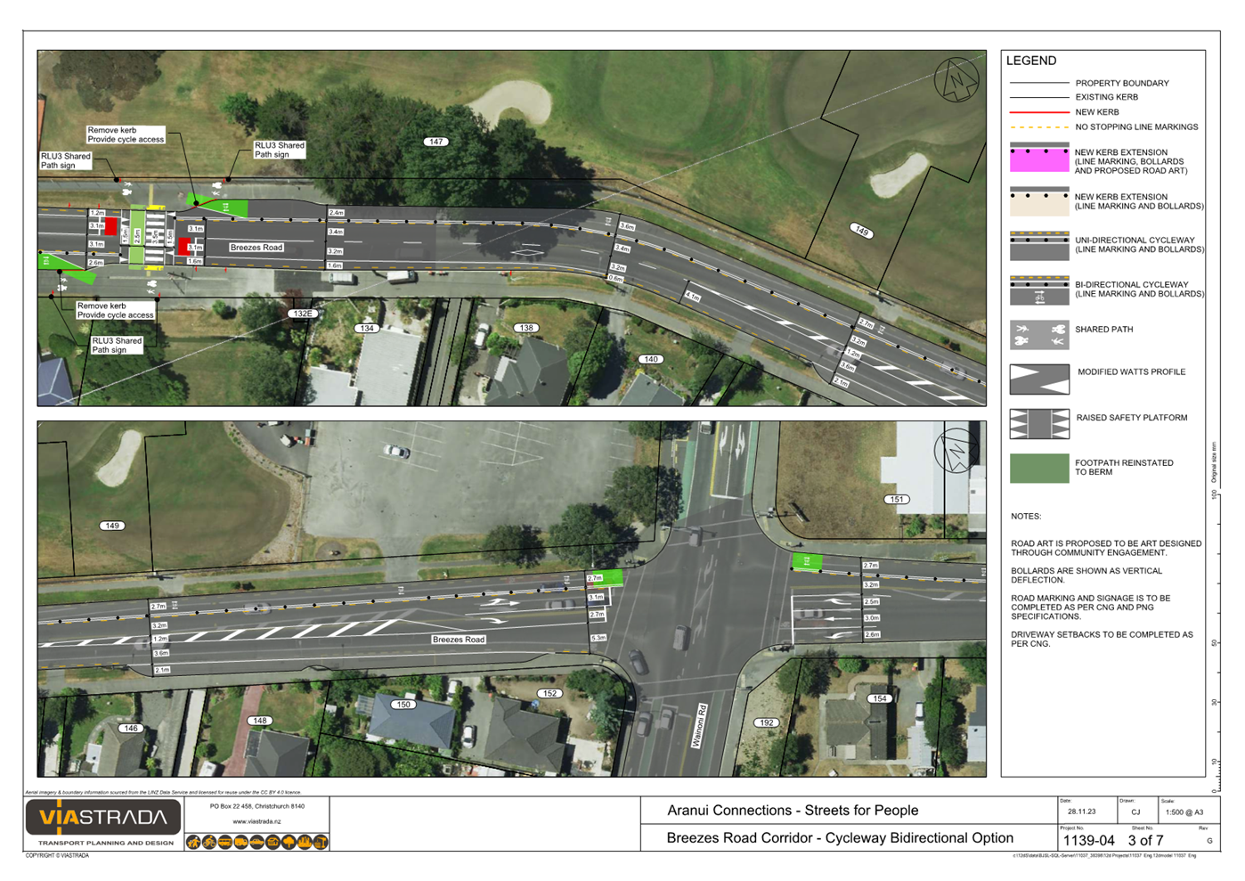
Task: Click the north arrow on the bottom map
Action: point(956,452)
